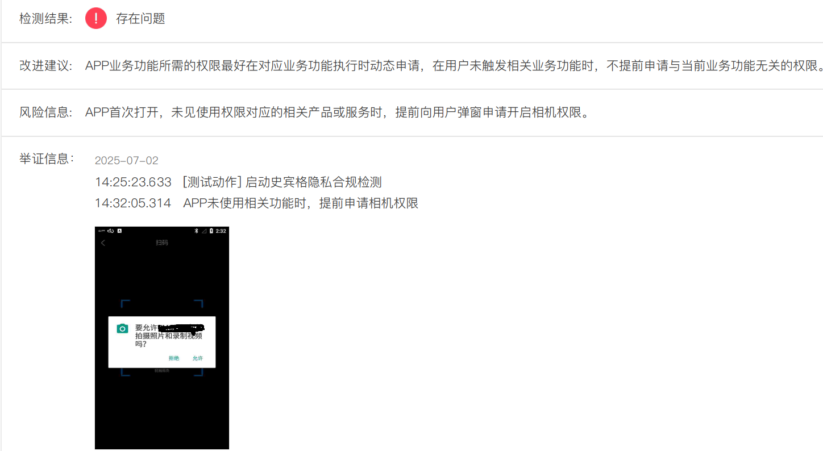
Task: Click the cloud icon in phone status bar
Action: (x=110, y=231)
